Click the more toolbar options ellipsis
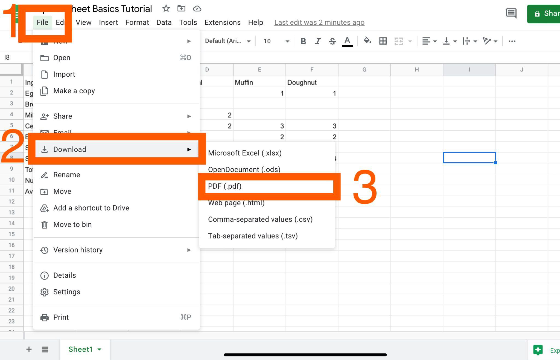560x360 pixels. click(512, 41)
